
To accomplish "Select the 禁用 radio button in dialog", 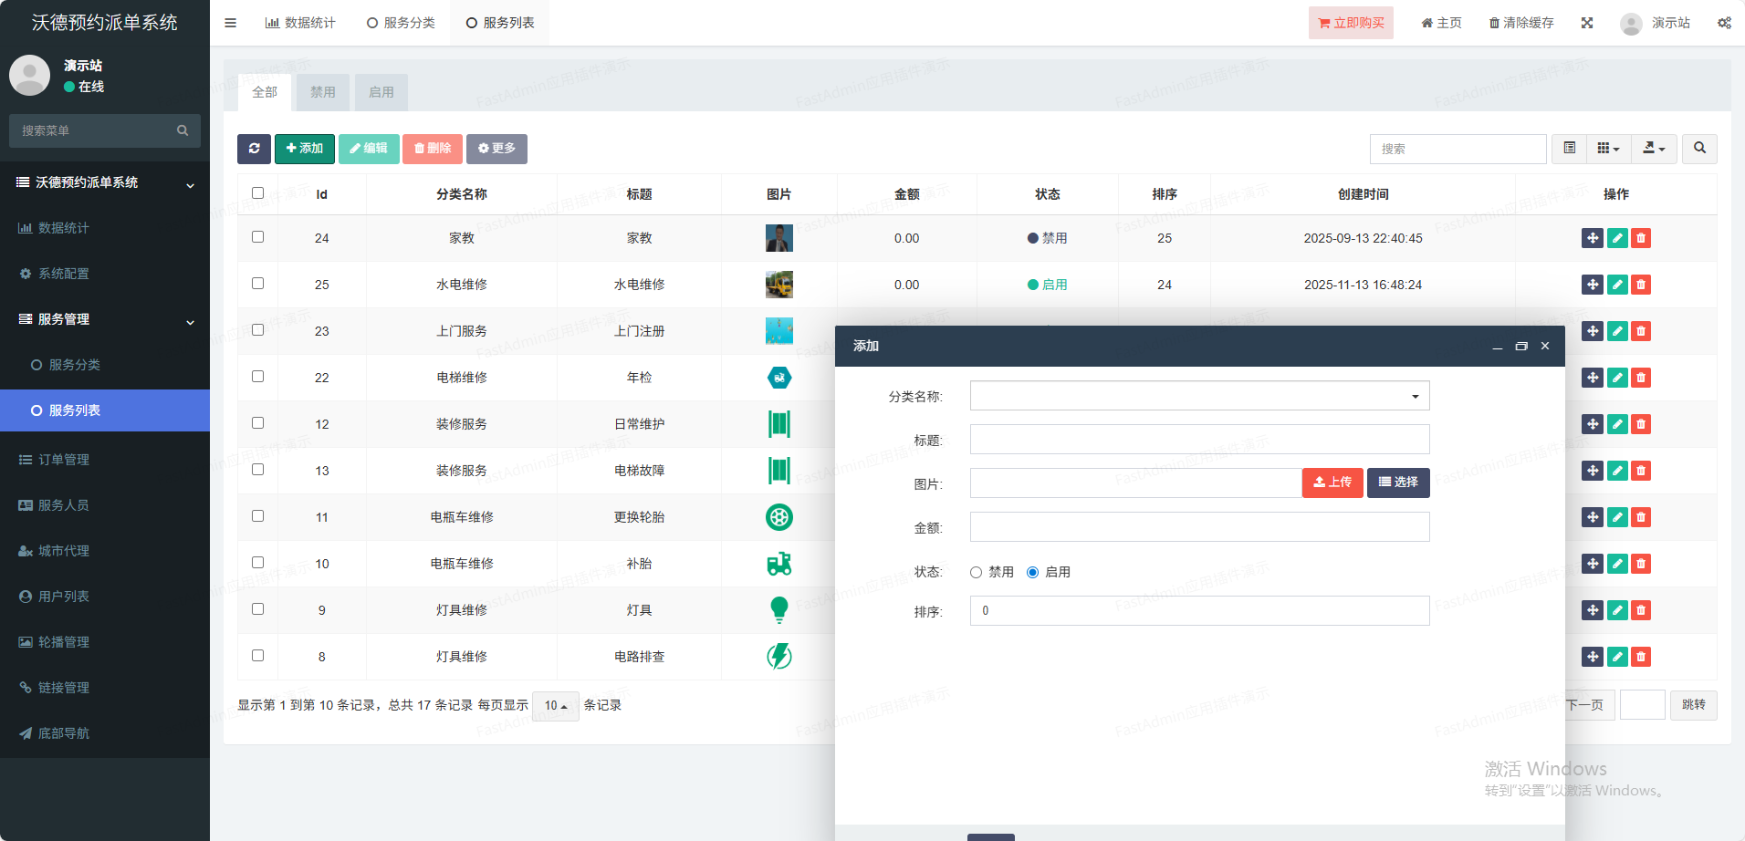I will pos(976,572).
